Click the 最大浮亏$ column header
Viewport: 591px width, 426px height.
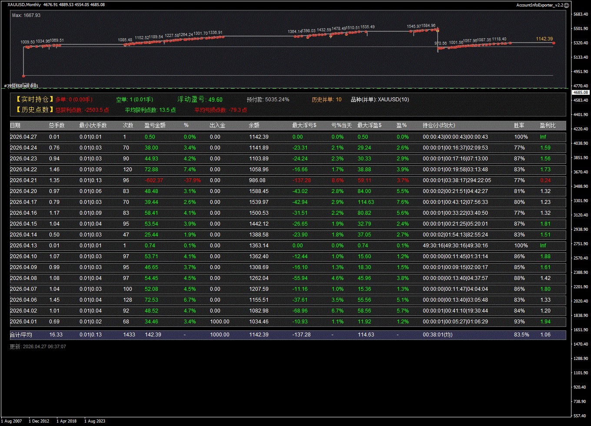[x=304, y=125]
